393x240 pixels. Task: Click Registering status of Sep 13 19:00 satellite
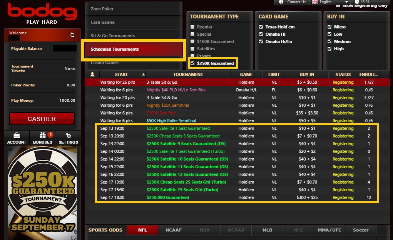pyautogui.click(x=343, y=128)
